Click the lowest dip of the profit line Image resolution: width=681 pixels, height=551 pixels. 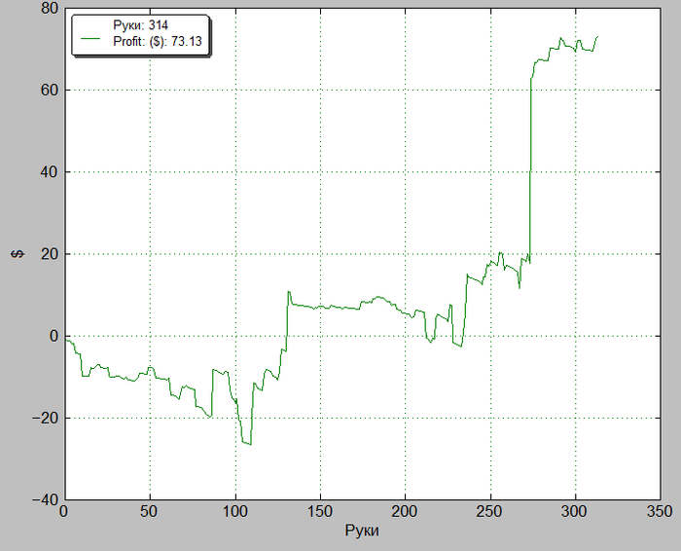coord(251,445)
